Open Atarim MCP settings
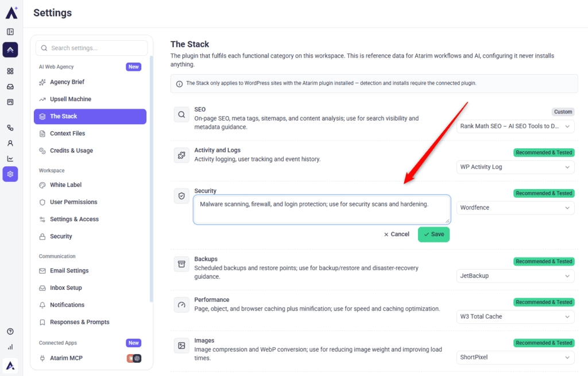Image resolution: width=588 pixels, height=376 pixels. 90,358
